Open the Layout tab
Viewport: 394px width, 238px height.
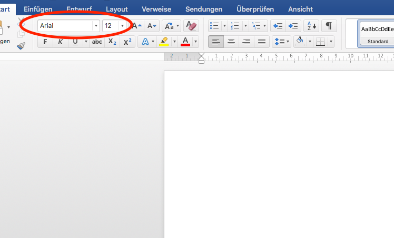(x=117, y=9)
